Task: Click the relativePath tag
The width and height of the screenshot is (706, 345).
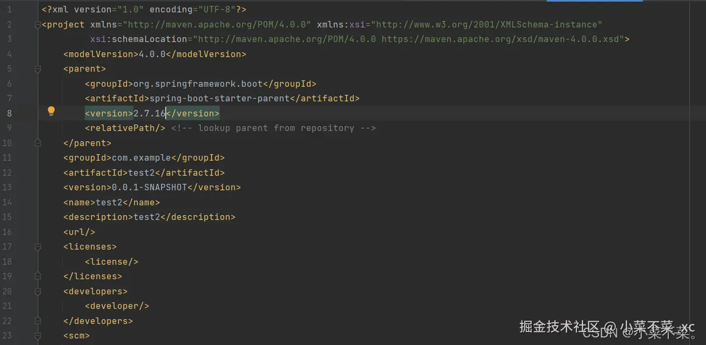Action: click(125, 128)
